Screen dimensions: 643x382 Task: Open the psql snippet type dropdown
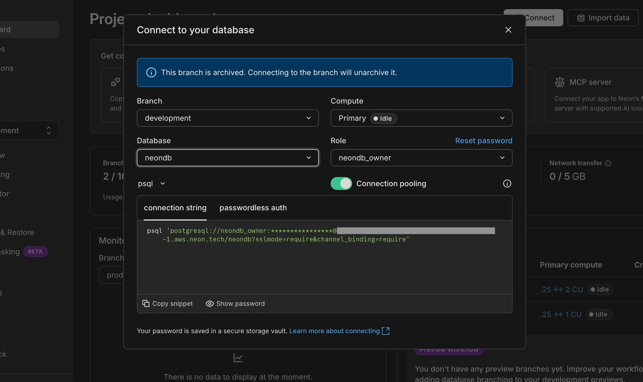pos(151,183)
